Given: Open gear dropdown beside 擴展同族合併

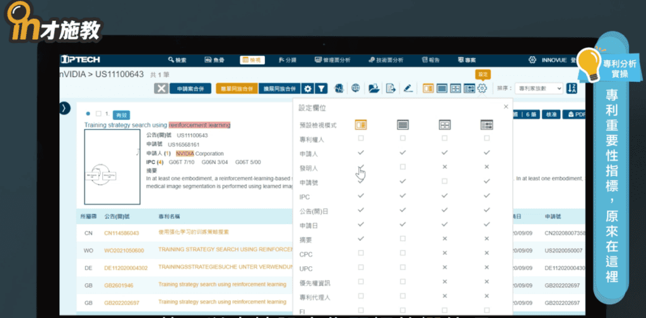Looking at the screenshot, I should [x=308, y=88].
